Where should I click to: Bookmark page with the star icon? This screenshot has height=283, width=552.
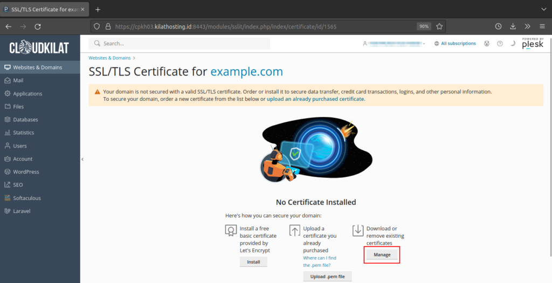pos(439,26)
